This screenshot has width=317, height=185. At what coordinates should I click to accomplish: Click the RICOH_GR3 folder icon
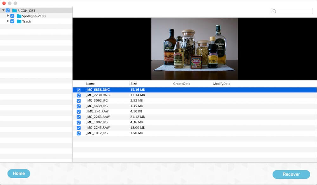point(14,10)
